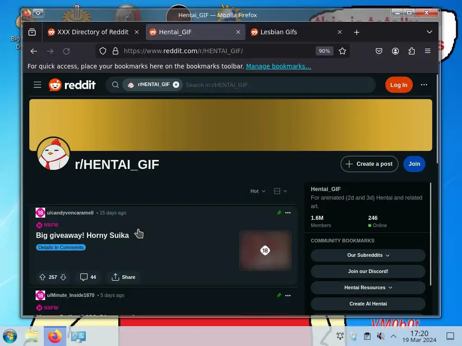
Task: Open u/Minute_Inside1870 profile link
Action: pyautogui.click(x=70, y=295)
